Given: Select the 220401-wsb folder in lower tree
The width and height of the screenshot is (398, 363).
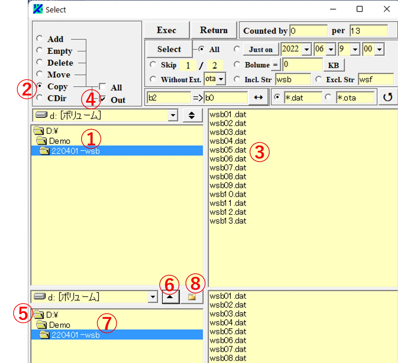Looking at the screenshot, I should 75,335.
